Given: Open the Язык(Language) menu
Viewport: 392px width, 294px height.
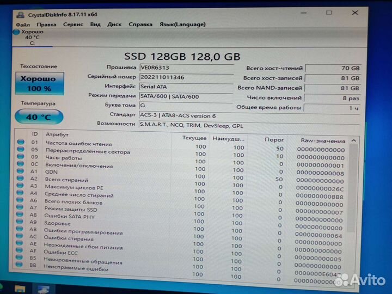Looking at the screenshot, I should click(182, 24).
